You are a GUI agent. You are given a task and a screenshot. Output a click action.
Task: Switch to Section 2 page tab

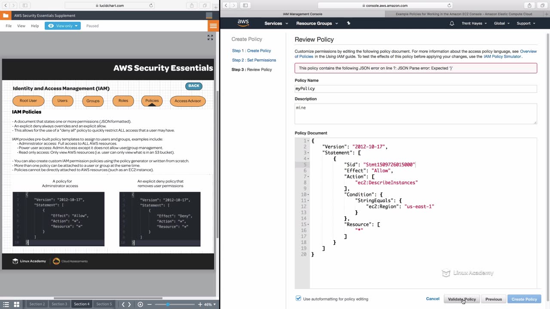(x=37, y=304)
